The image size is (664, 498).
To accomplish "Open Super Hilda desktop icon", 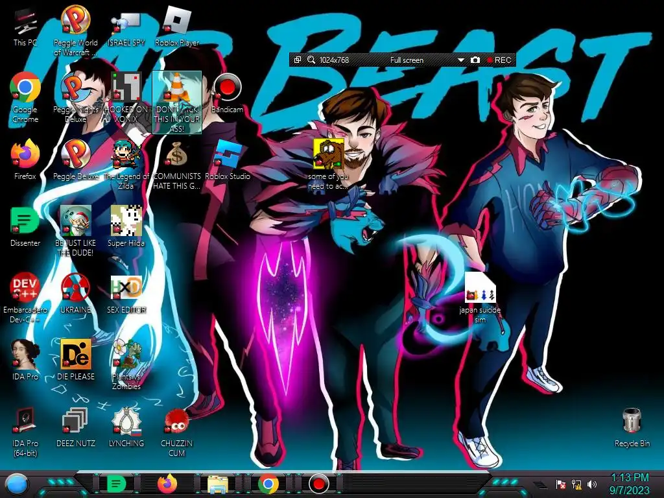I will (x=126, y=227).
